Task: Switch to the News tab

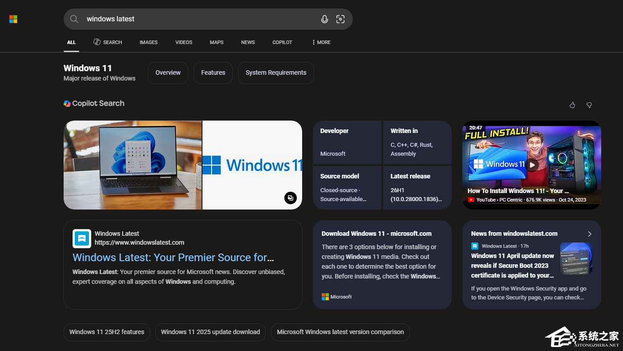Action: click(248, 42)
